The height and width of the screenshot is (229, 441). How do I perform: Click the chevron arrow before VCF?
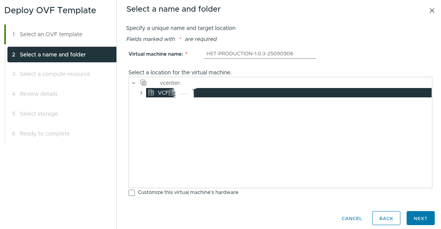tap(141, 93)
